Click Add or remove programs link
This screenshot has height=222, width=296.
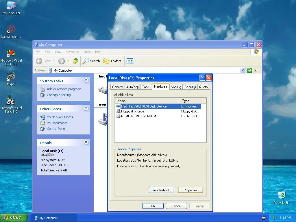[x=64, y=89]
